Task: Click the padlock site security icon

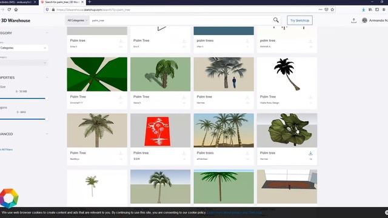Action: [x=53, y=10]
